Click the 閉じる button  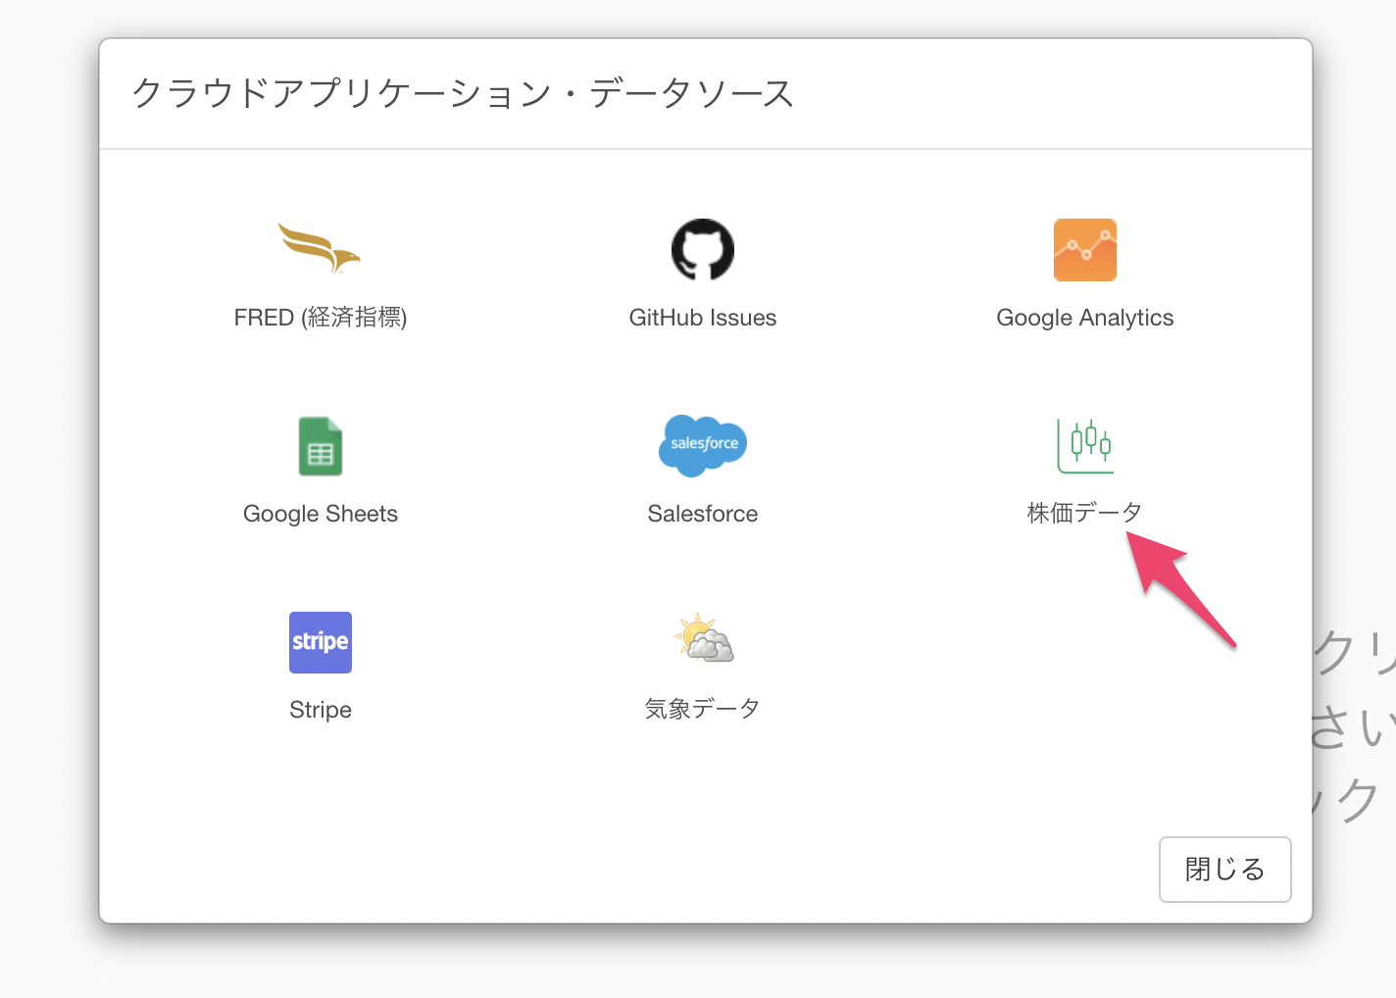[x=1225, y=870]
